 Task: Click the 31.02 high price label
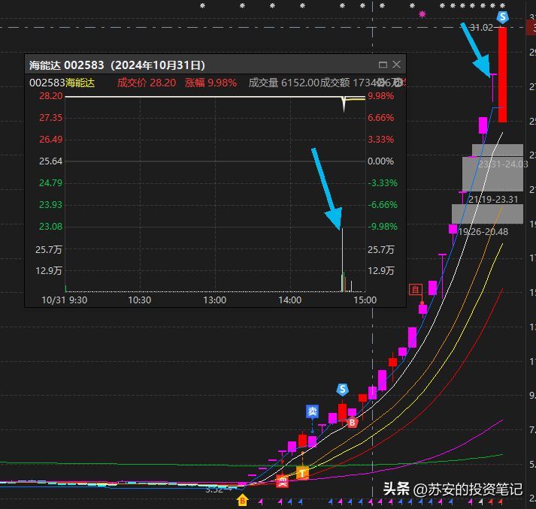click(x=481, y=28)
